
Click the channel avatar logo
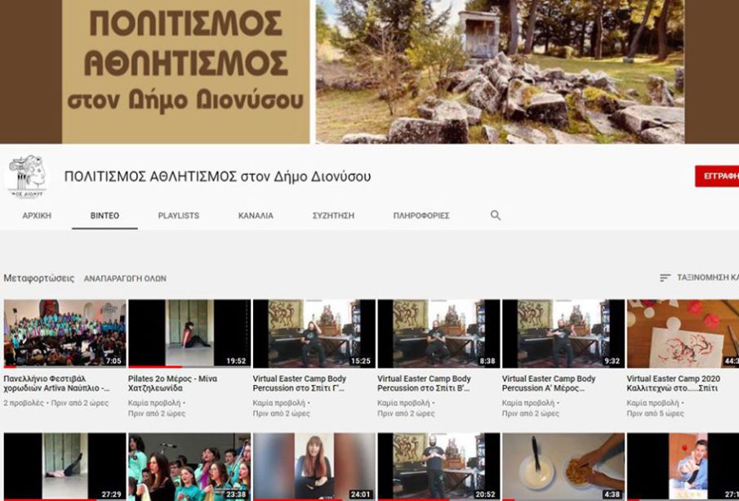pyautogui.click(x=27, y=177)
